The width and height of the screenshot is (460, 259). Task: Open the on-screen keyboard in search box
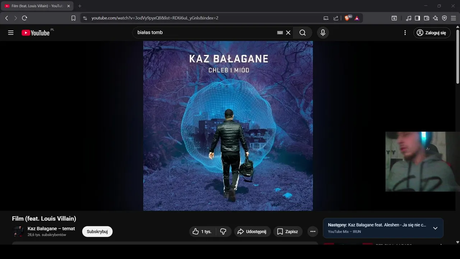(280, 33)
